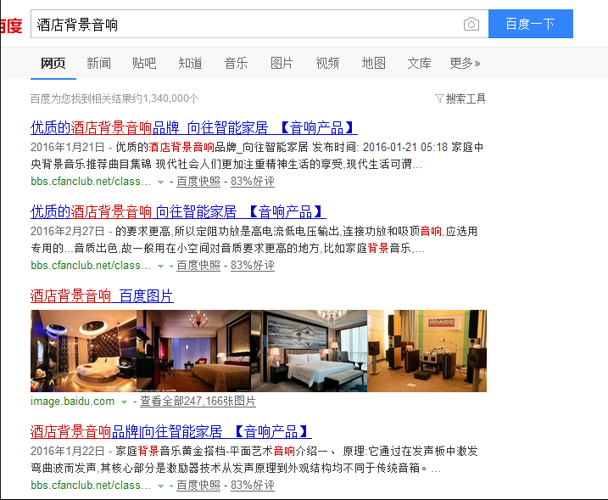
Task: Open the audio speakers showroom thumbnail
Action: tap(427, 351)
